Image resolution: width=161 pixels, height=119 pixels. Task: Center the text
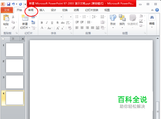(x=82, y=28)
